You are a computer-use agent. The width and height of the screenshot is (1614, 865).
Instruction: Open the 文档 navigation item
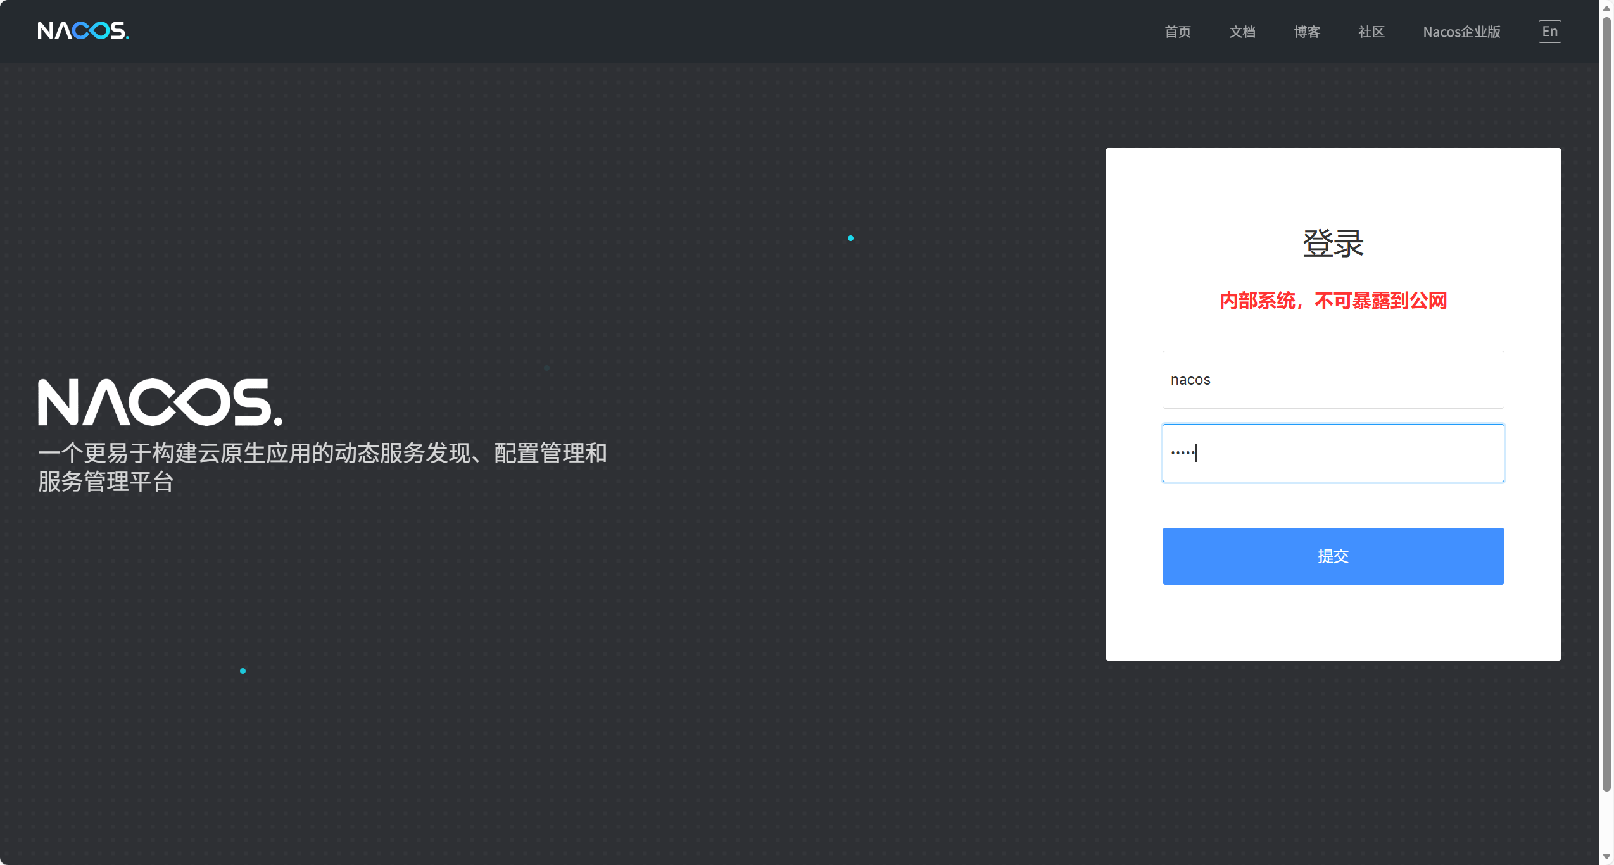click(x=1242, y=31)
